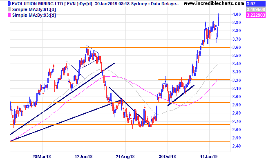Select the orange horizontal line at 3.60
Image resolution: width=266 pixels, height=161 pixels.
click(155, 47)
